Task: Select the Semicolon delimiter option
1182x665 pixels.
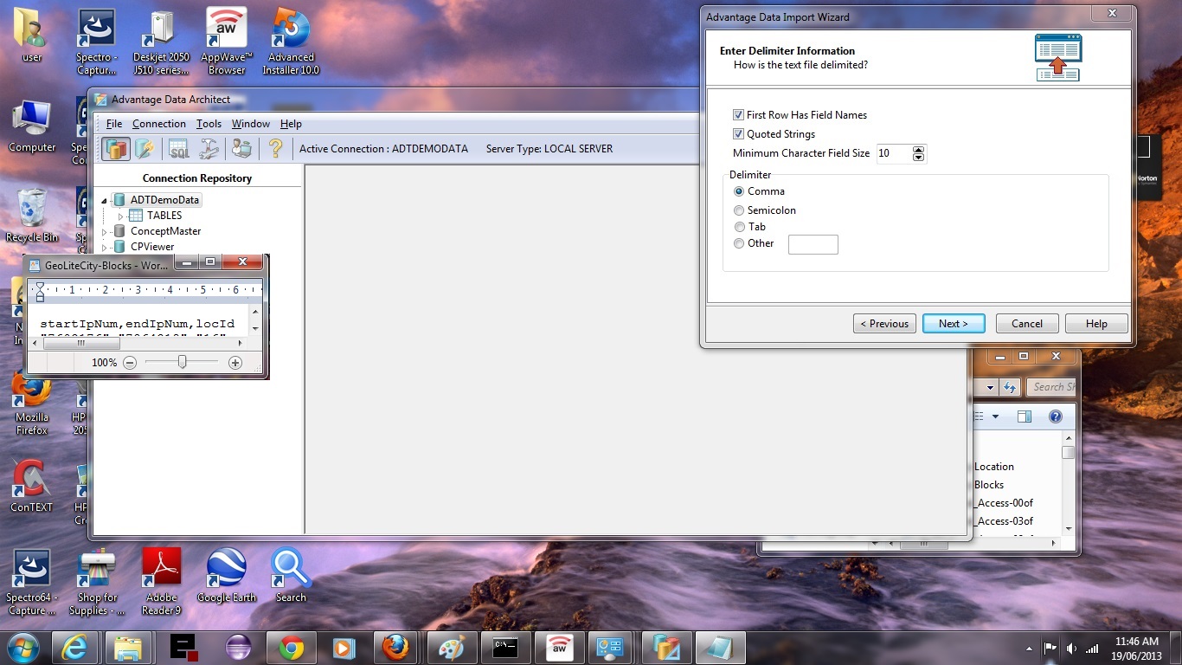Action: tap(739, 210)
